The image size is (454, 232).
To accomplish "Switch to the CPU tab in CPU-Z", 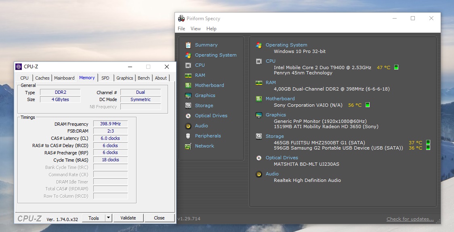I will coord(24,78).
